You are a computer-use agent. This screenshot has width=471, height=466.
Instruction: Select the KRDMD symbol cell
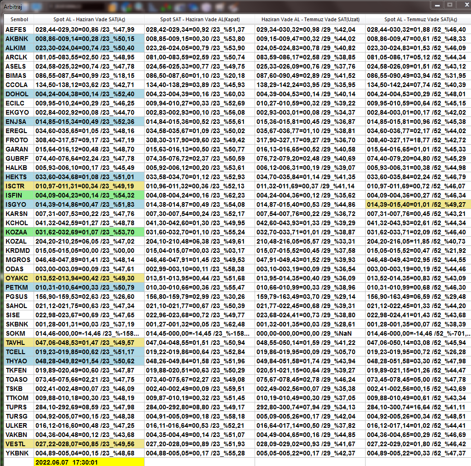tap(19, 250)
